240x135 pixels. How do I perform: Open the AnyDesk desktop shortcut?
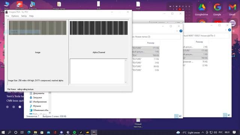tap(19, 5)
